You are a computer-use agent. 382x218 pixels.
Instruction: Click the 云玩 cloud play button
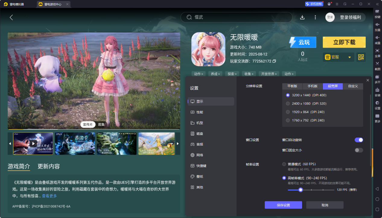pyautogui.click(x=302, y=42)
